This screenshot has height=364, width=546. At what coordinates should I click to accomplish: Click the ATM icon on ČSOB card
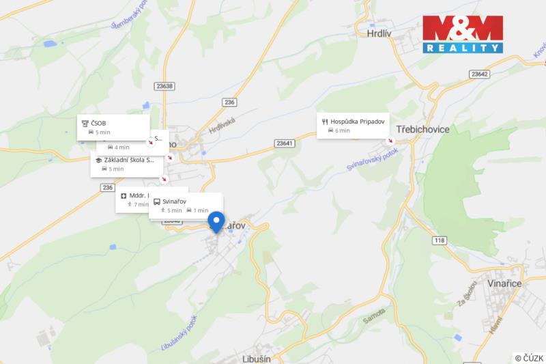pos(85,124)
